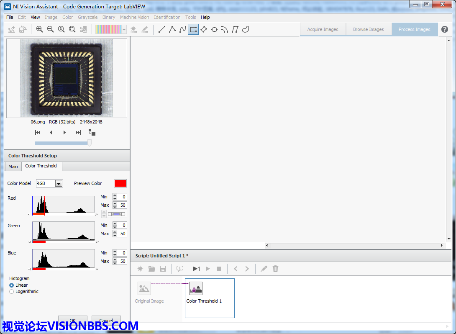Open the Color Model dropdown
This screenshot has width=456, height=334.
pos(59,183)
